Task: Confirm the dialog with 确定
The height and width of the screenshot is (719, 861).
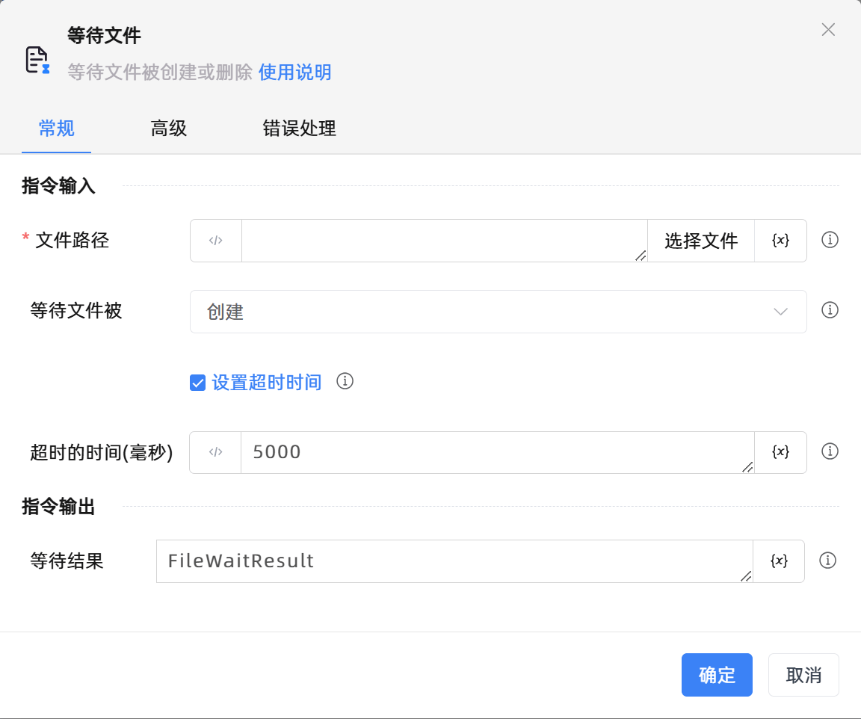Action: click(717, 674)
